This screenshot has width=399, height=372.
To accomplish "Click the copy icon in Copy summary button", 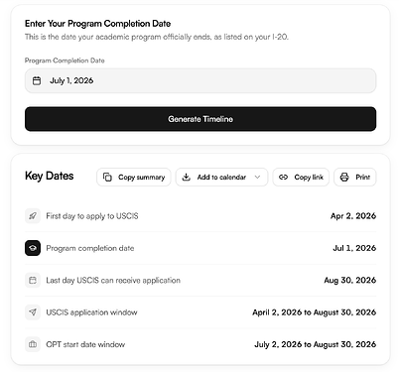I will click(x=107, y=178).
